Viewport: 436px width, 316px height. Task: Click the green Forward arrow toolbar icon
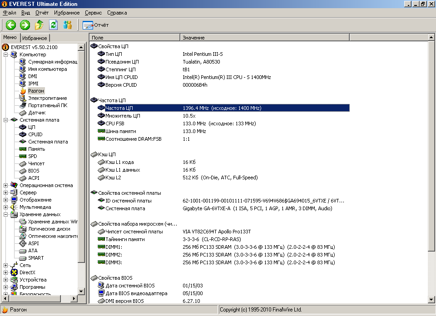25,25
